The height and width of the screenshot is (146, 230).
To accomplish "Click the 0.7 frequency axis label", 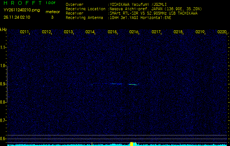I will (x=3, y=120).
